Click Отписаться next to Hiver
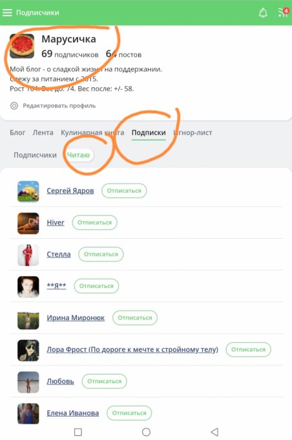The image size is (292, 440). [x=94, y=223]
